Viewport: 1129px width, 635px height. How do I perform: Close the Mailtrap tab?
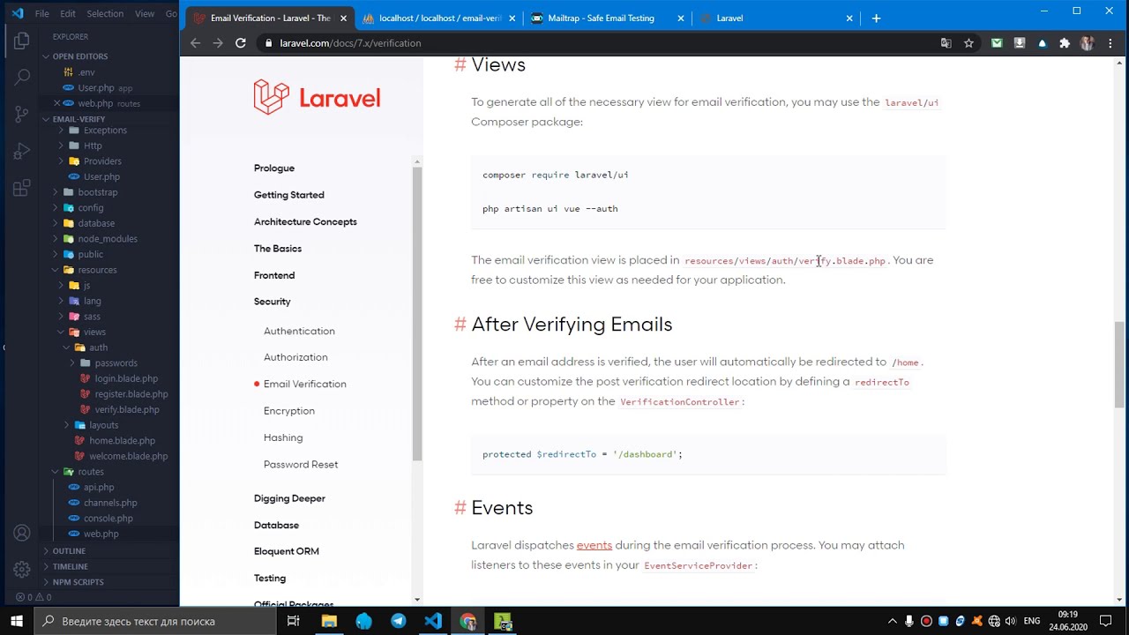point(680,18)
